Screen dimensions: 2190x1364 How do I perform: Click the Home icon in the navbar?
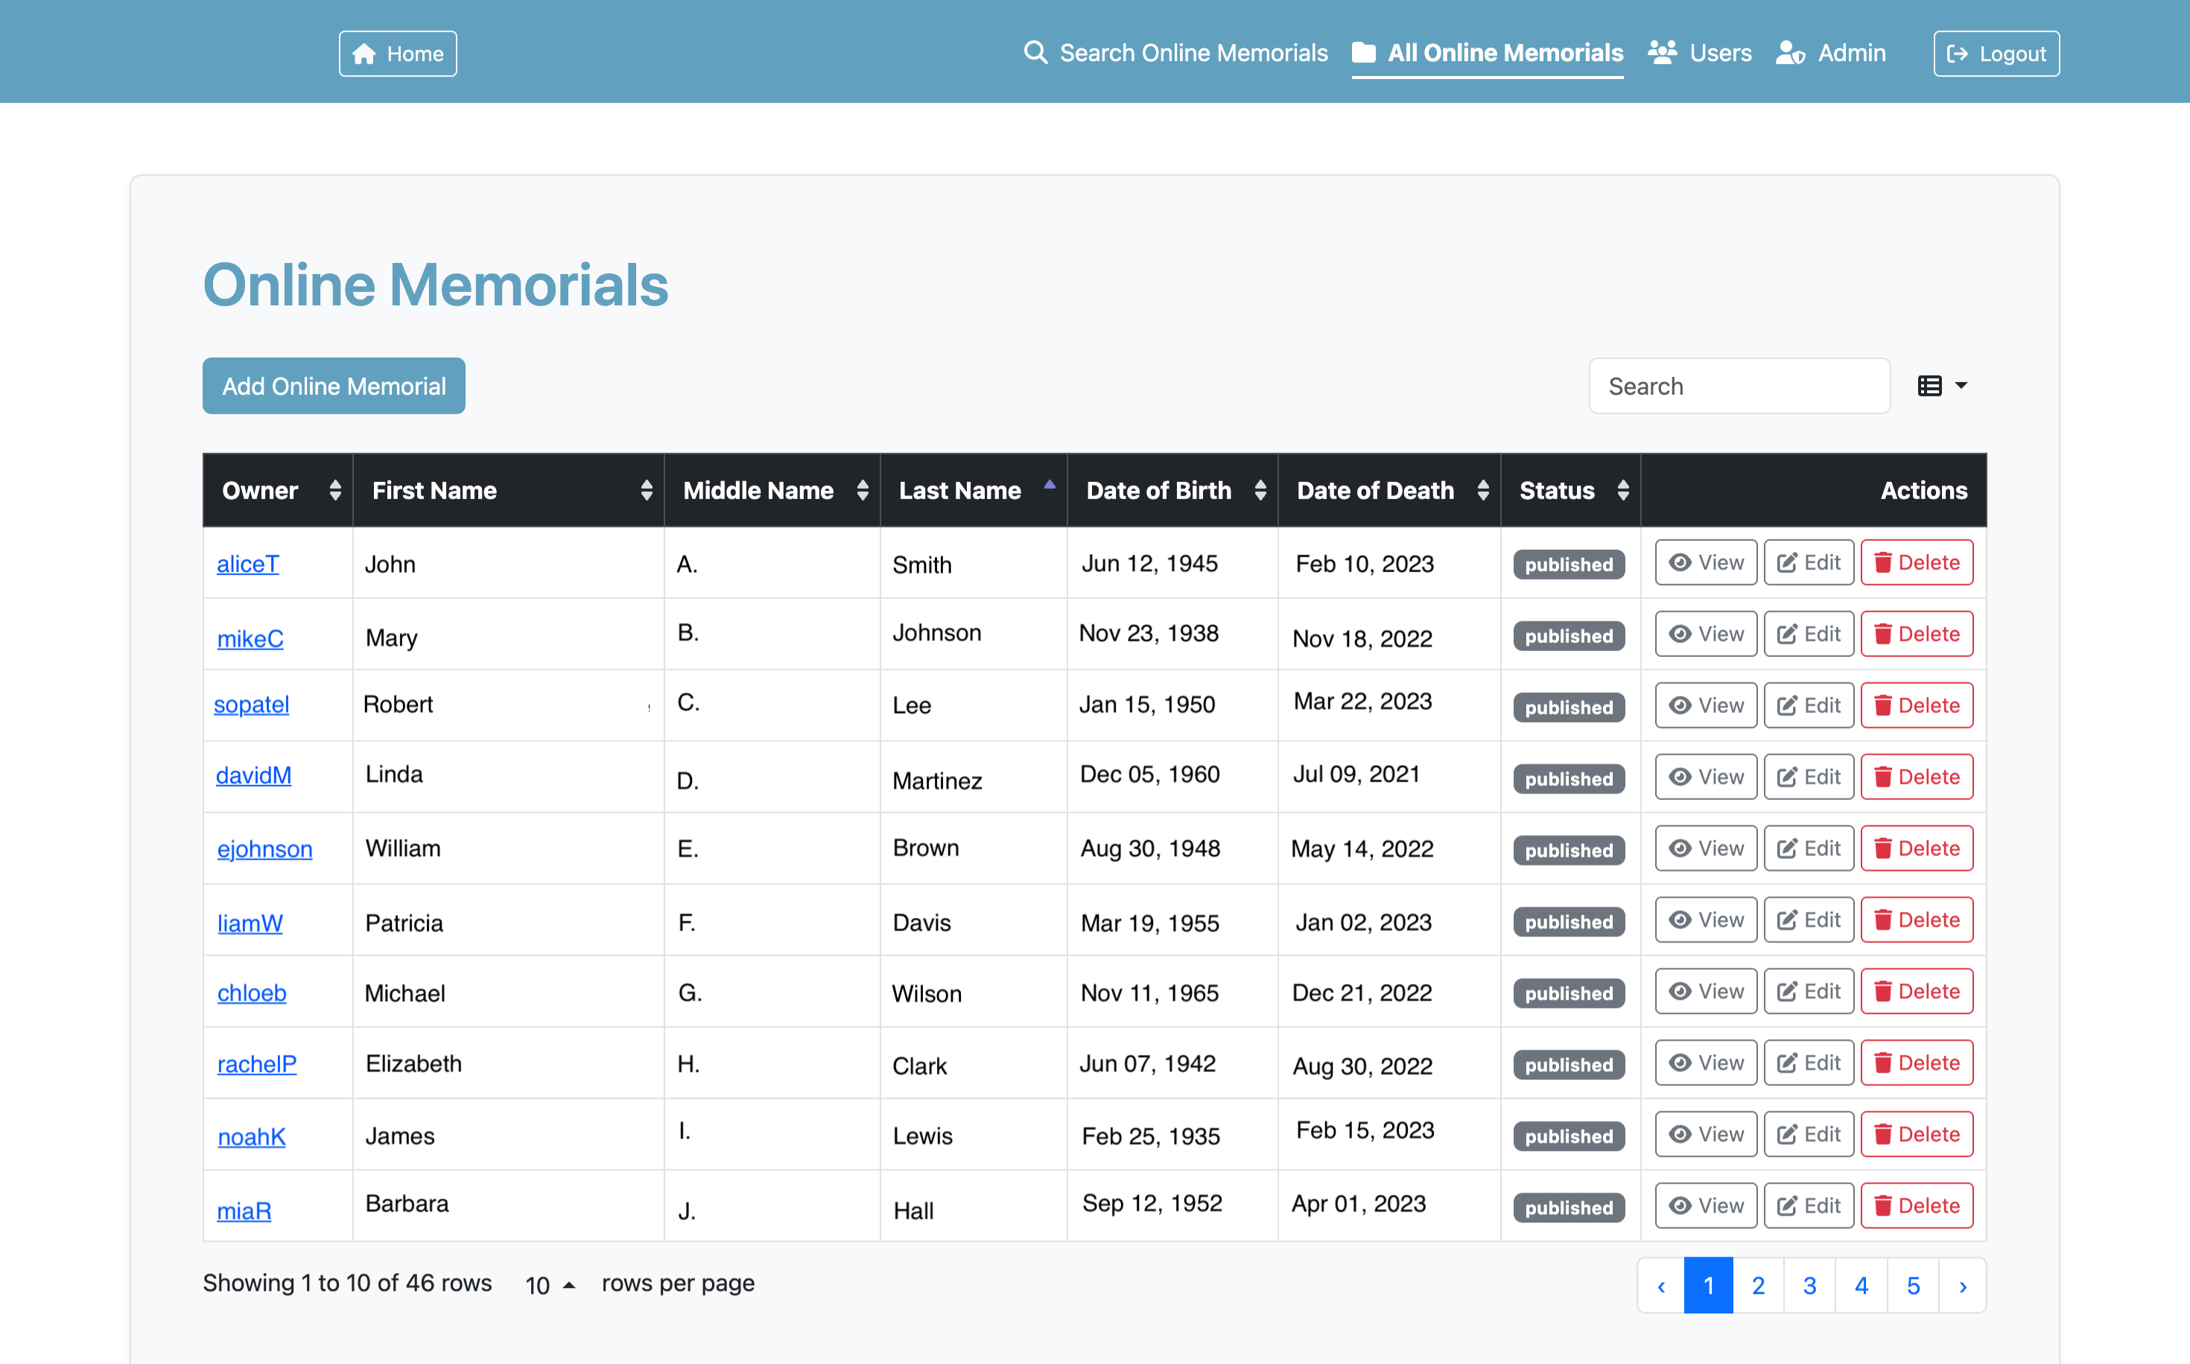[365, 53]
